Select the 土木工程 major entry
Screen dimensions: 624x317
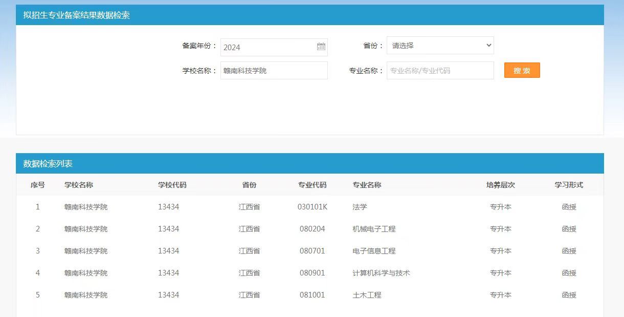pyautogui.click(x=367, y=295)
